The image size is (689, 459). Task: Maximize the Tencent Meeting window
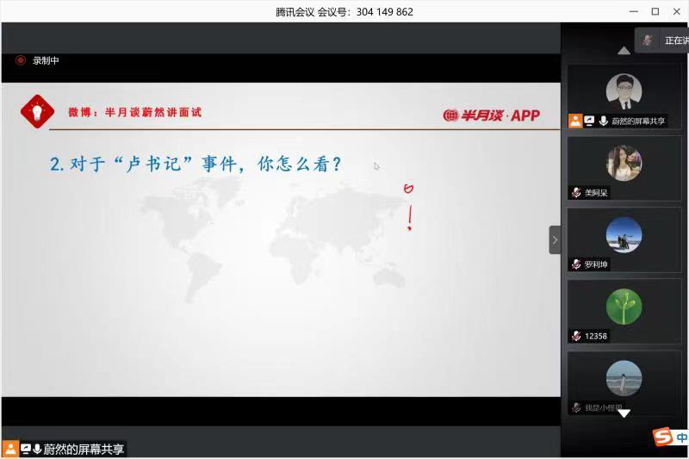(655, 11)
